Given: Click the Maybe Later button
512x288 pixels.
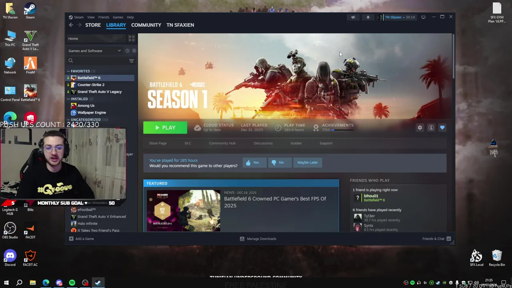Looking at the screenshot, I should [308, 162].
